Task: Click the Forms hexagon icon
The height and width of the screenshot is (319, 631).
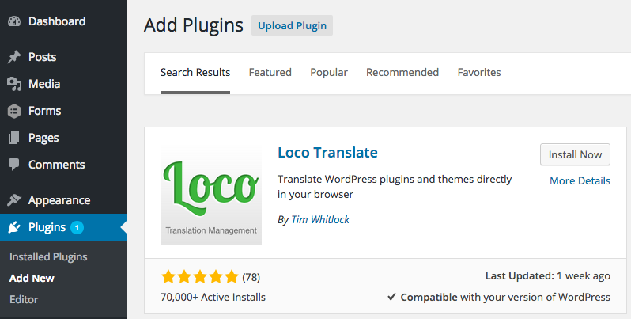Action: [14, 111]
